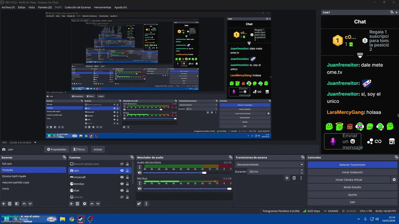Click Iniciar Grabación button
The image size is (399, 224).
point(352,172)
